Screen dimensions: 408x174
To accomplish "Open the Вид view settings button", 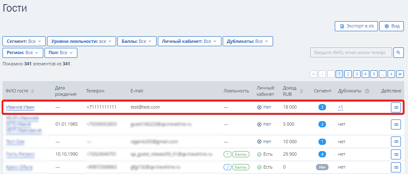I will (x=391, y=26).
